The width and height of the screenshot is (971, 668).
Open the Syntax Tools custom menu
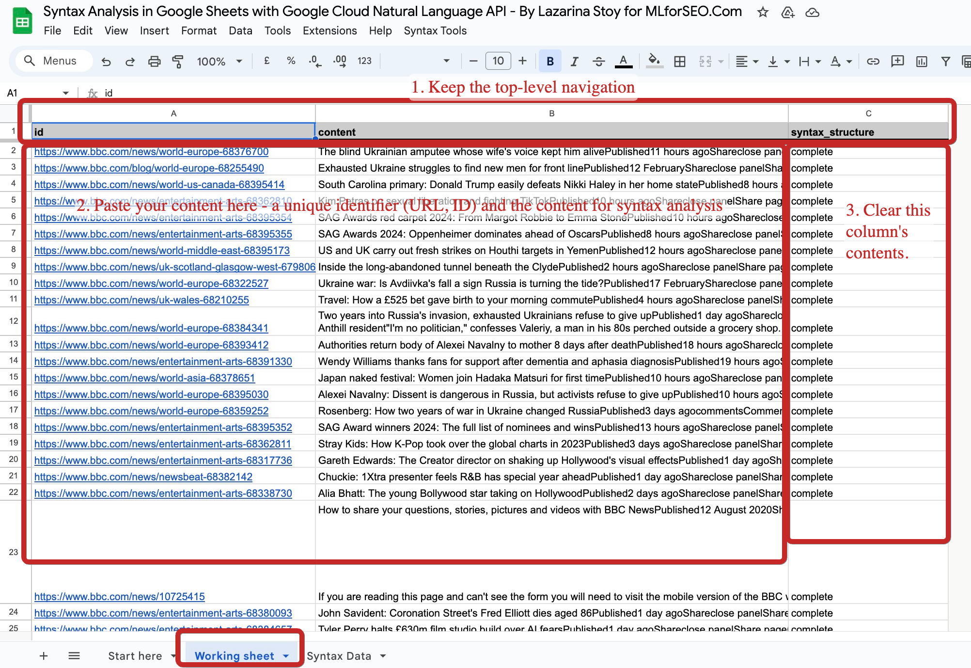pyautogui.click(x=435, y=31)
